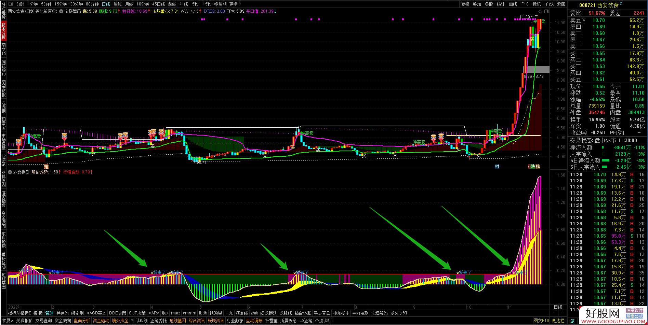Click 图文F10 at bottom right
648x325 pixels.
coord(541,321)
